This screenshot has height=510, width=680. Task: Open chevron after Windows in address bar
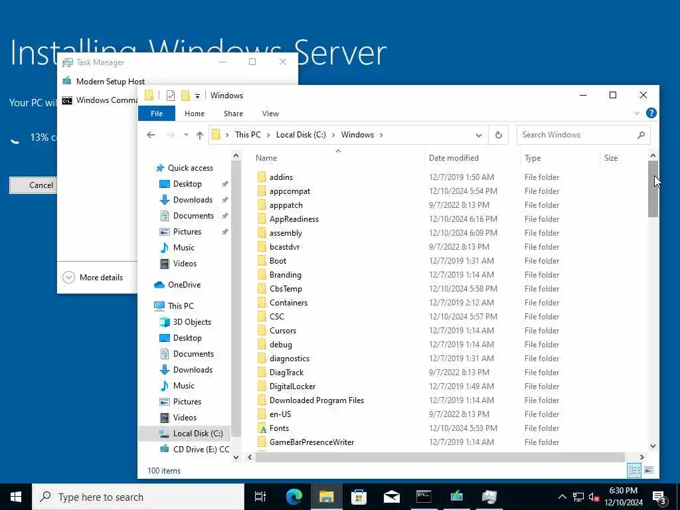pos(381,135)
